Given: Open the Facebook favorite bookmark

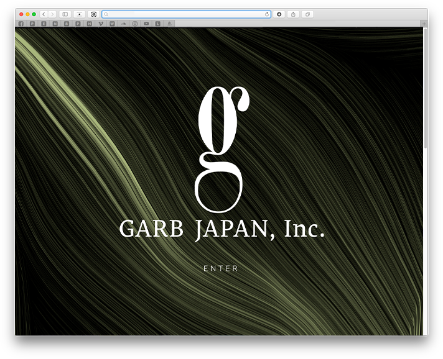Looking at the screenshot, I should tap(21, 24).
